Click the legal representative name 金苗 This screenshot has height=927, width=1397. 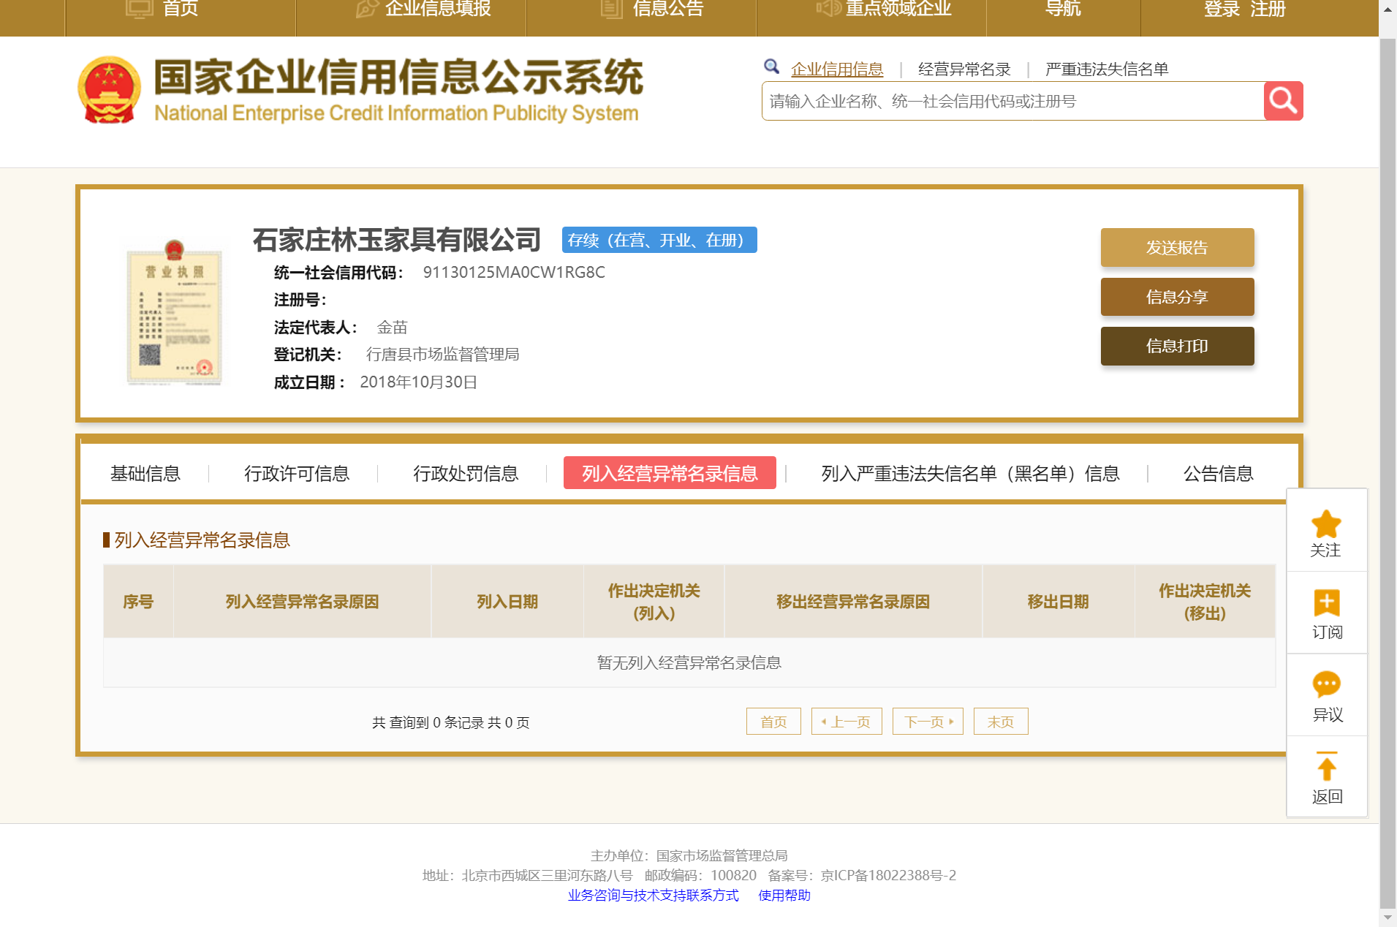392,328
